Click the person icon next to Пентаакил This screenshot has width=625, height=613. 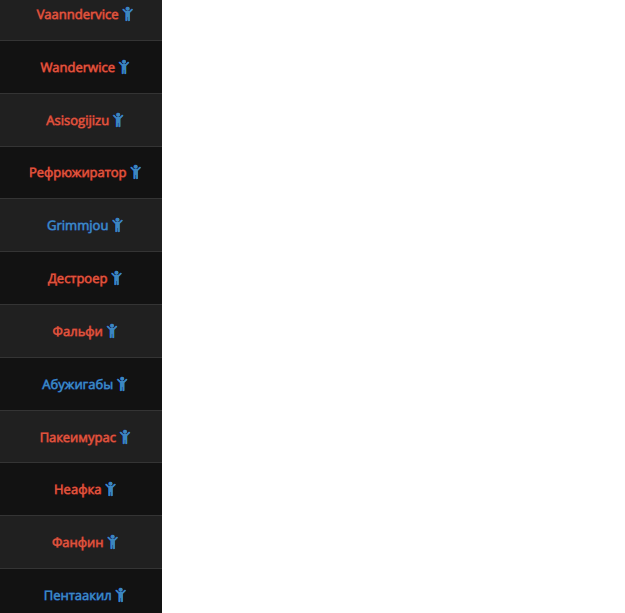click(x=120, y=595)
